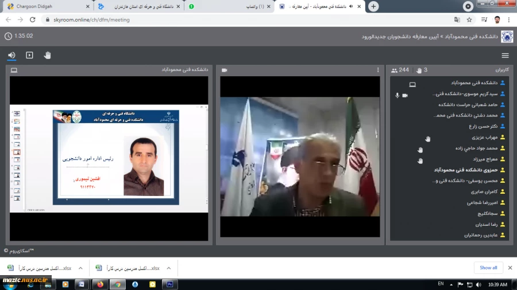Screen dimensions: 517x290
Task: Click the 244 participants count icon
Action: coord(394,70)
